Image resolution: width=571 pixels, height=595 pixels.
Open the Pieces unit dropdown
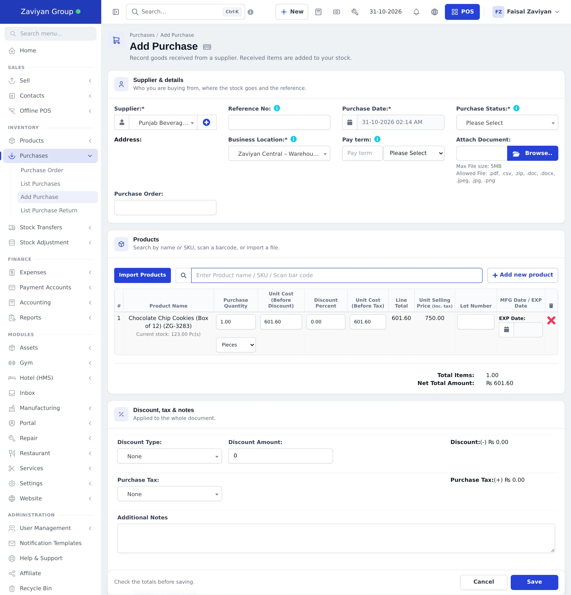236,345
